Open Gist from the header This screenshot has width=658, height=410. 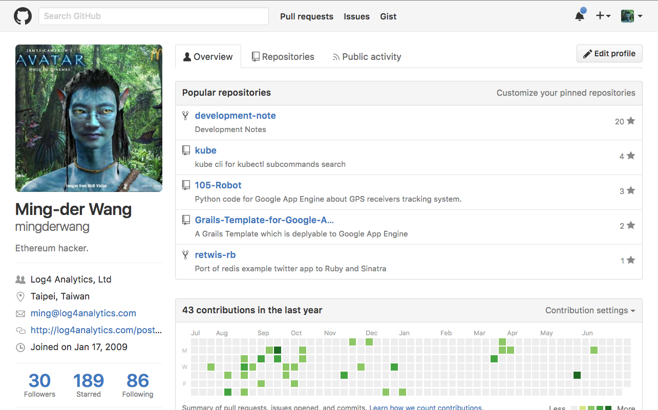[x=388, y=16]
